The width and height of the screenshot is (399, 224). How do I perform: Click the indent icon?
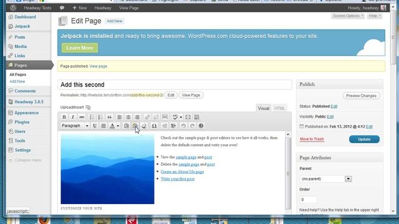173,126
